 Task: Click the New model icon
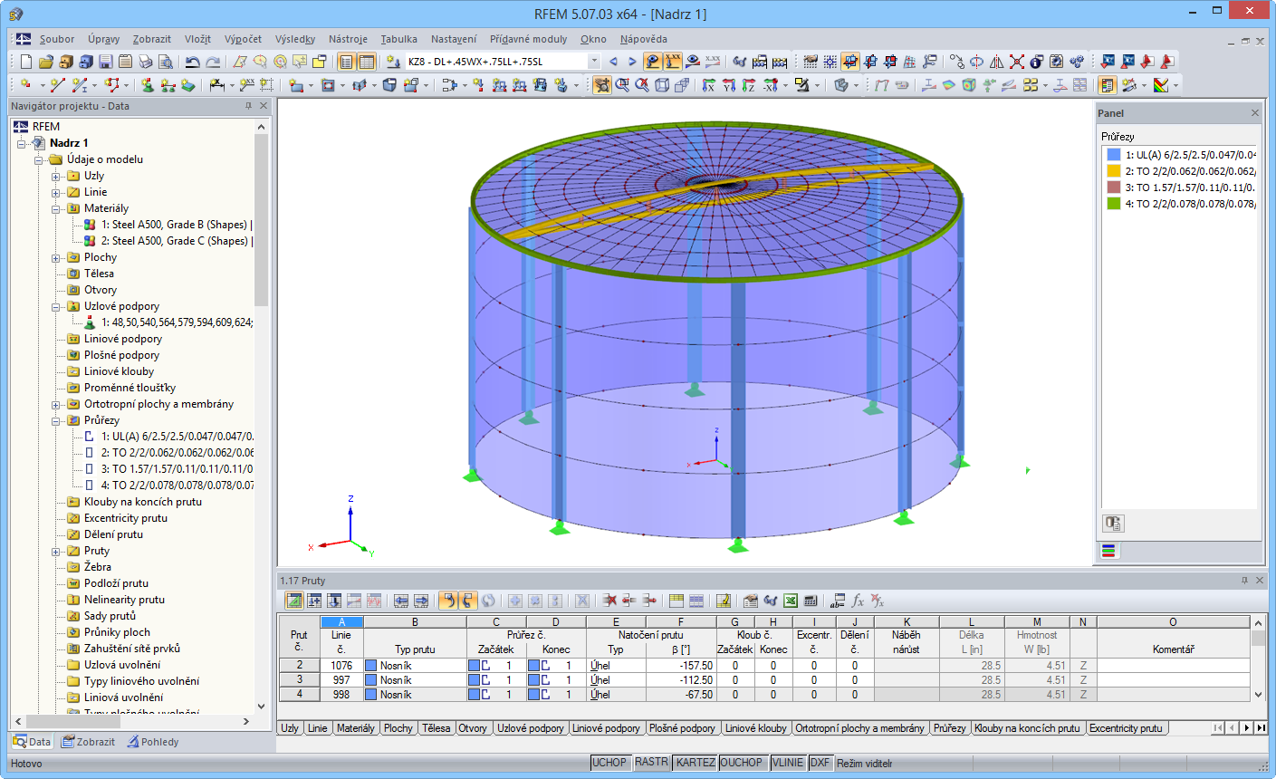[25, 61]
